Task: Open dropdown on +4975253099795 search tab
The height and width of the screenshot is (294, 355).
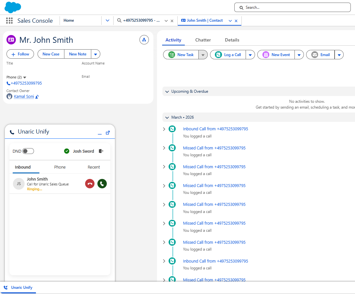Action: point(166,21)
